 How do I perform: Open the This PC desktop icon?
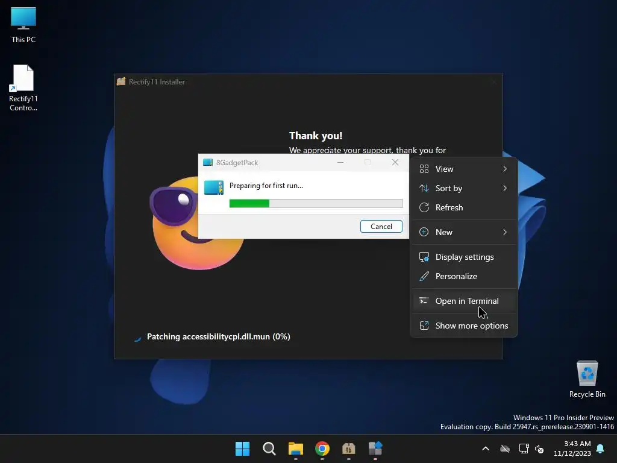coord(23,25)
